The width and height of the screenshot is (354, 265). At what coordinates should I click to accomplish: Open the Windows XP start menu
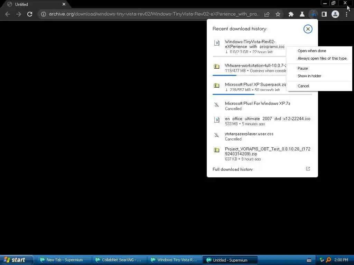[16, 260]
